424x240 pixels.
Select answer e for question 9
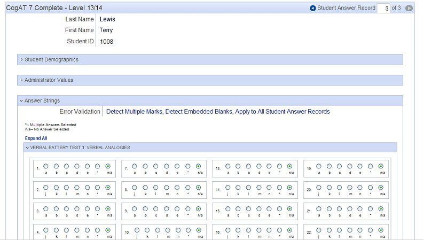click(177, 209)
